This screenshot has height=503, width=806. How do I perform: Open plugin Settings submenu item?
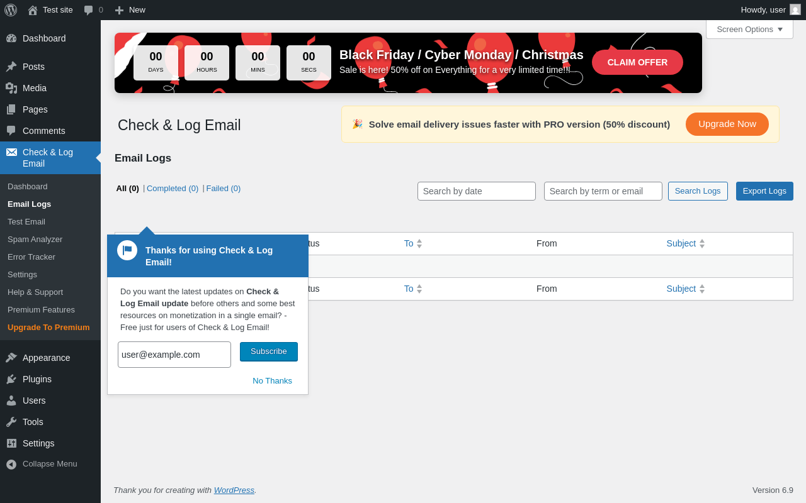pyautogui.click(x=23, y=275)
